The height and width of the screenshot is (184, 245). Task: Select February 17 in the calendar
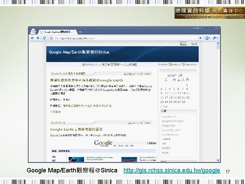pyautogui.click(x=166, y=97)
